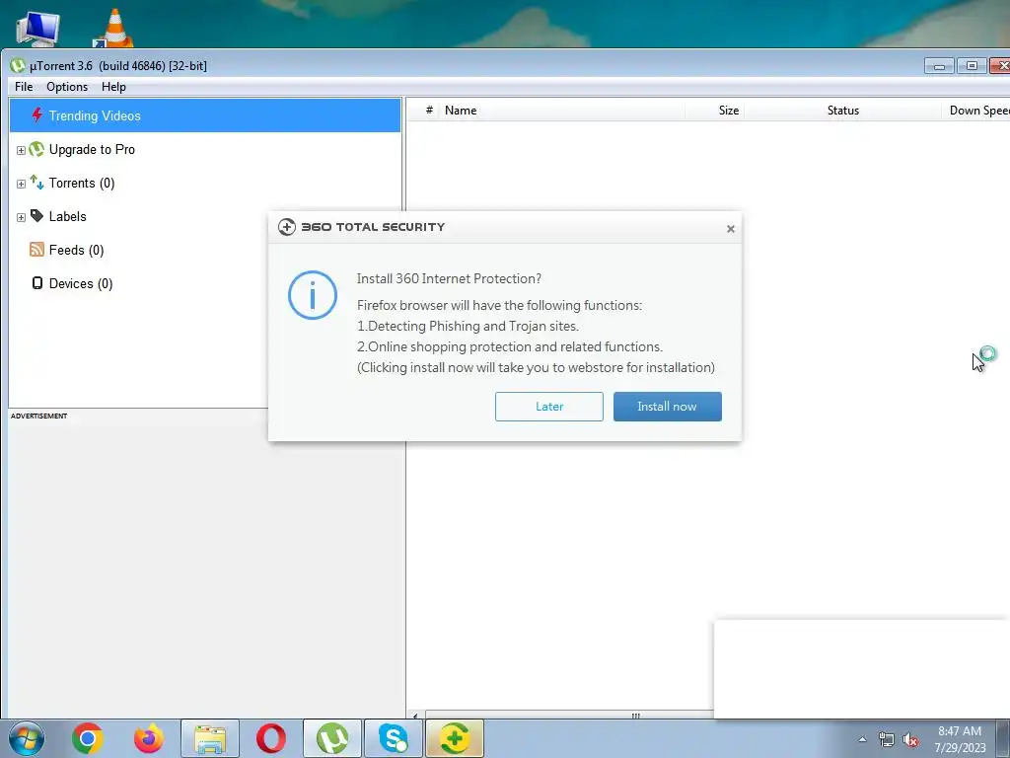Click the muted volume tray icon
Image resolution: width=1010 pixels, height=758 pixels.
click(910, 740)
